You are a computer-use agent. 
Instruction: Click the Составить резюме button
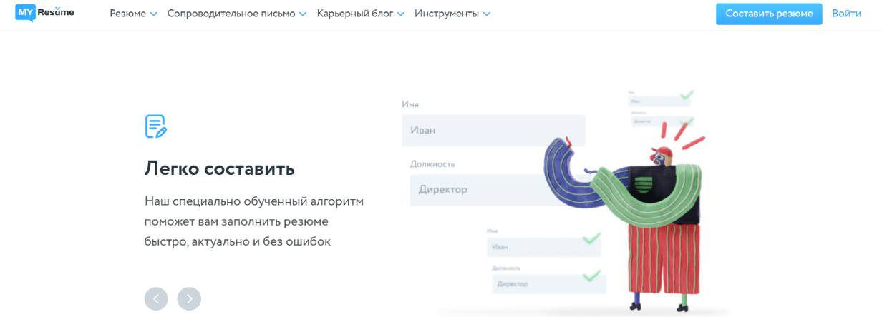click(769, 14)
